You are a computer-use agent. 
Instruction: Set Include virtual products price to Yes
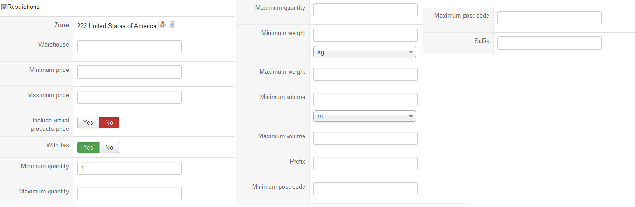click(88, 122)
